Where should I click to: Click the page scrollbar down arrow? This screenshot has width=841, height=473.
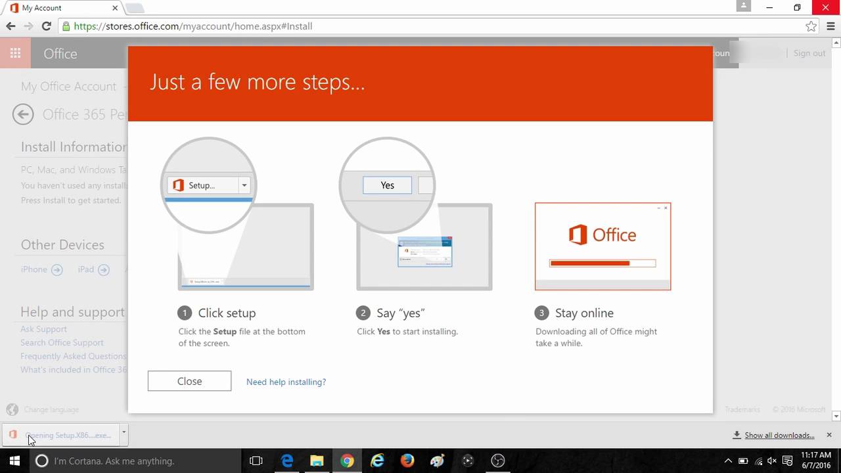coord(836,416)
